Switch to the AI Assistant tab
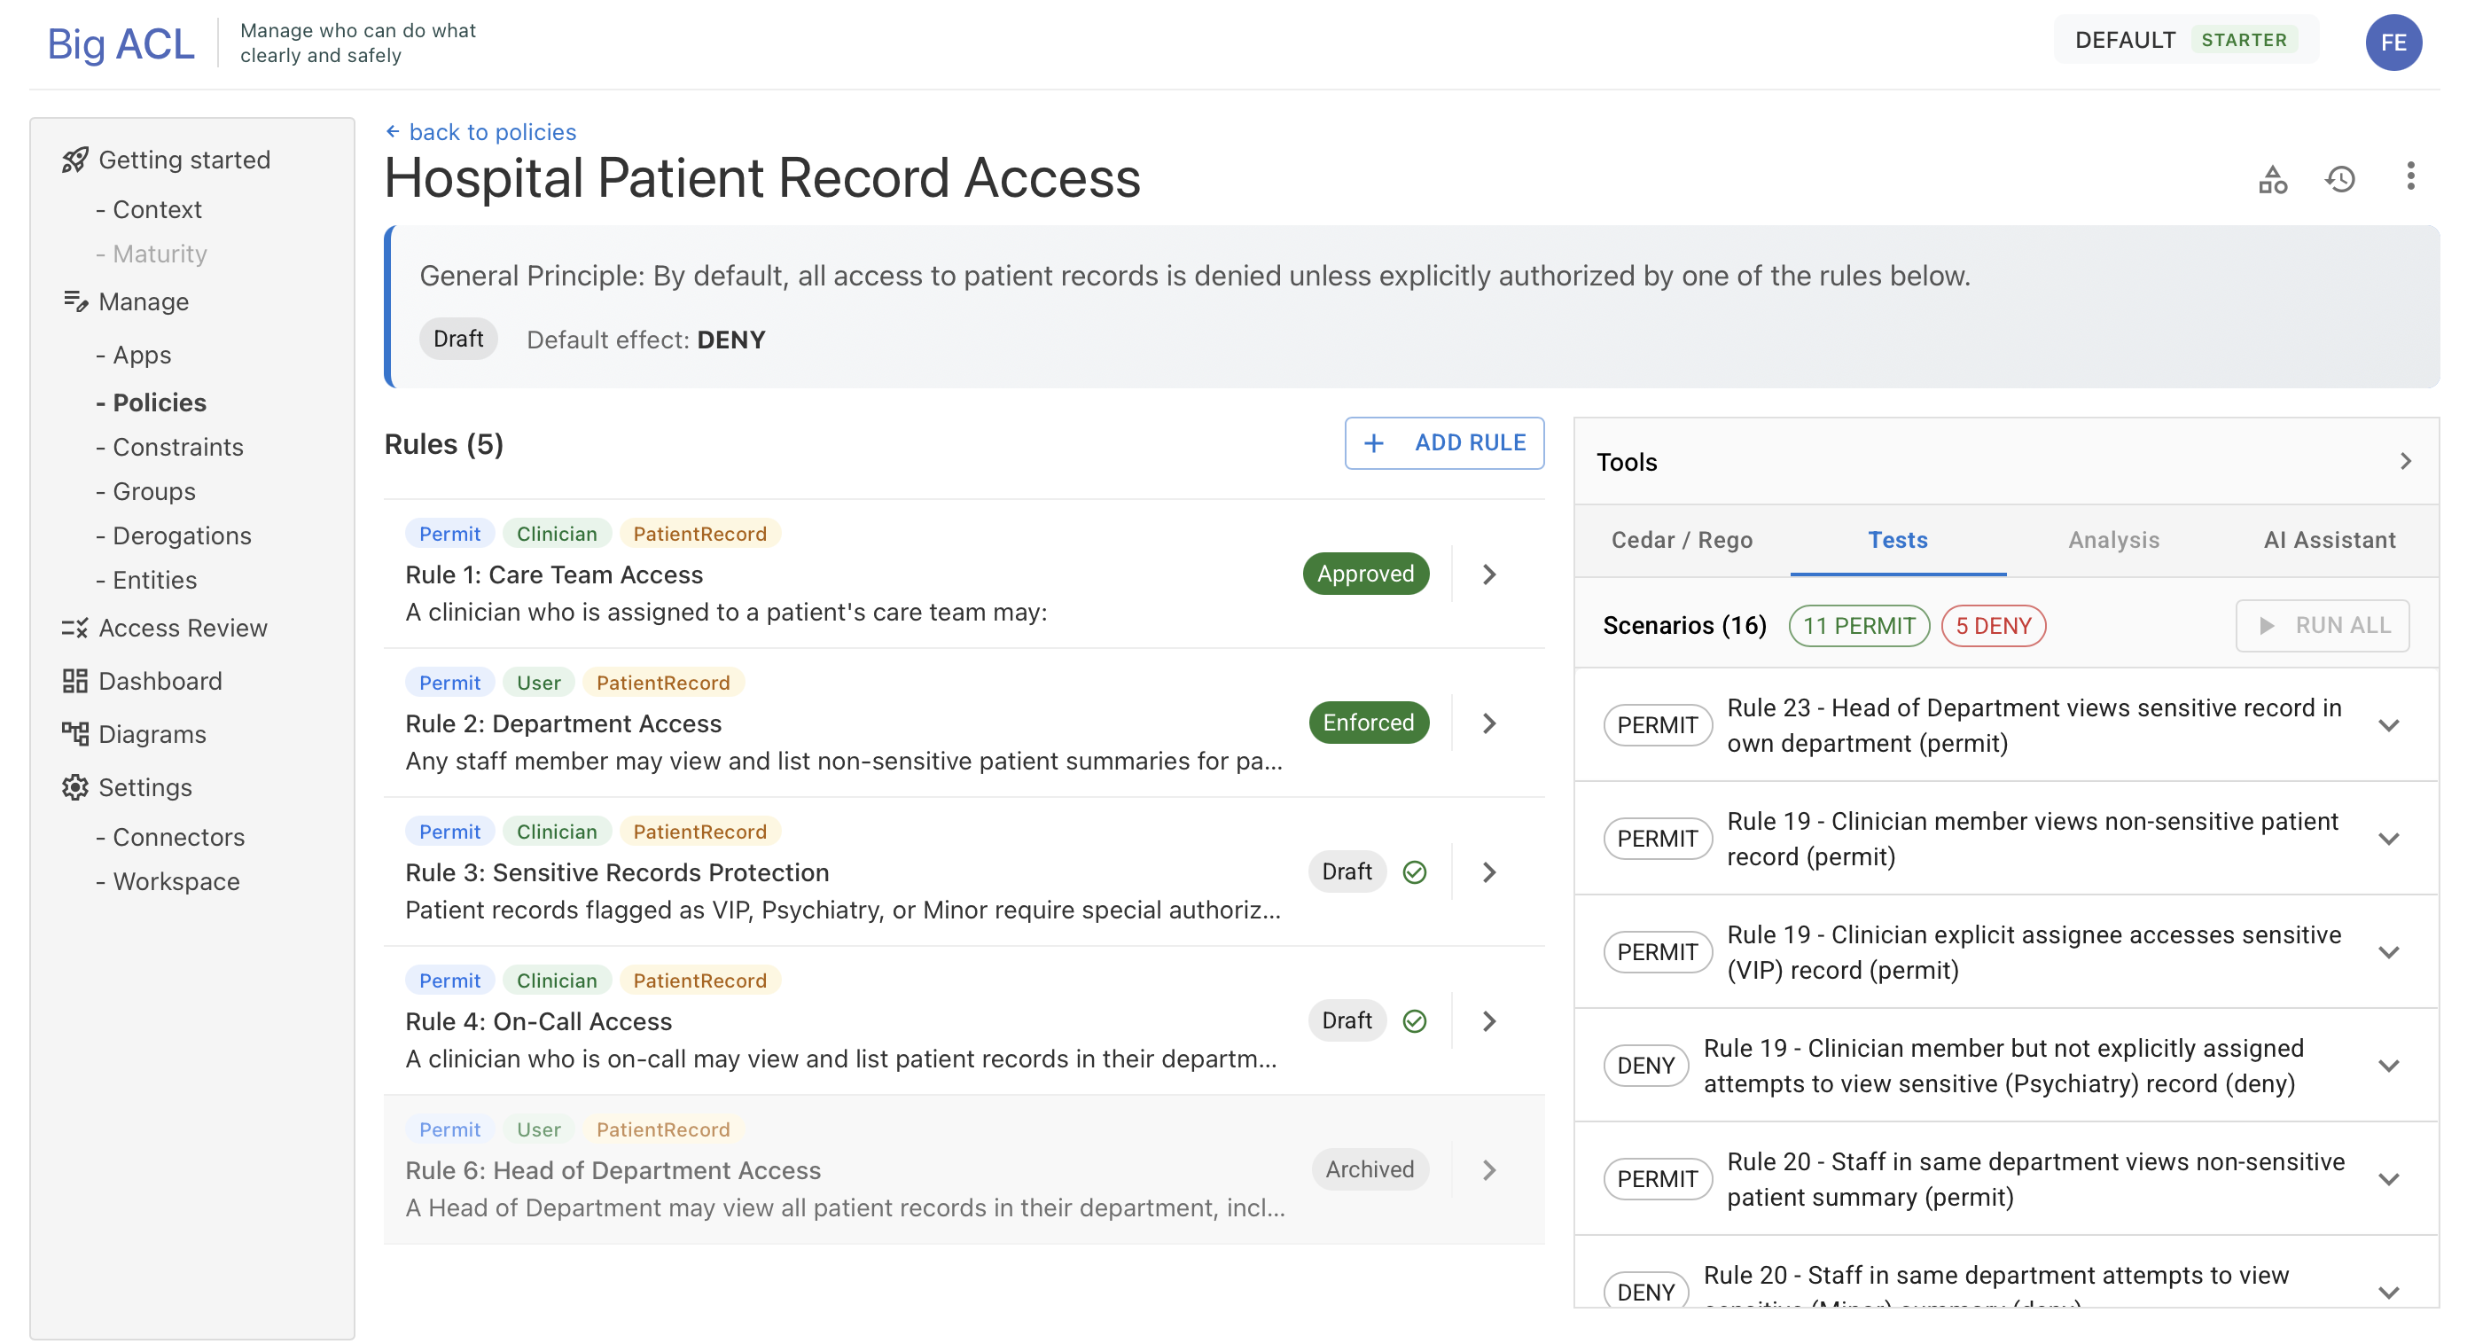This screenshot has width=2475, height=1344. click(x=2329, y=541)
